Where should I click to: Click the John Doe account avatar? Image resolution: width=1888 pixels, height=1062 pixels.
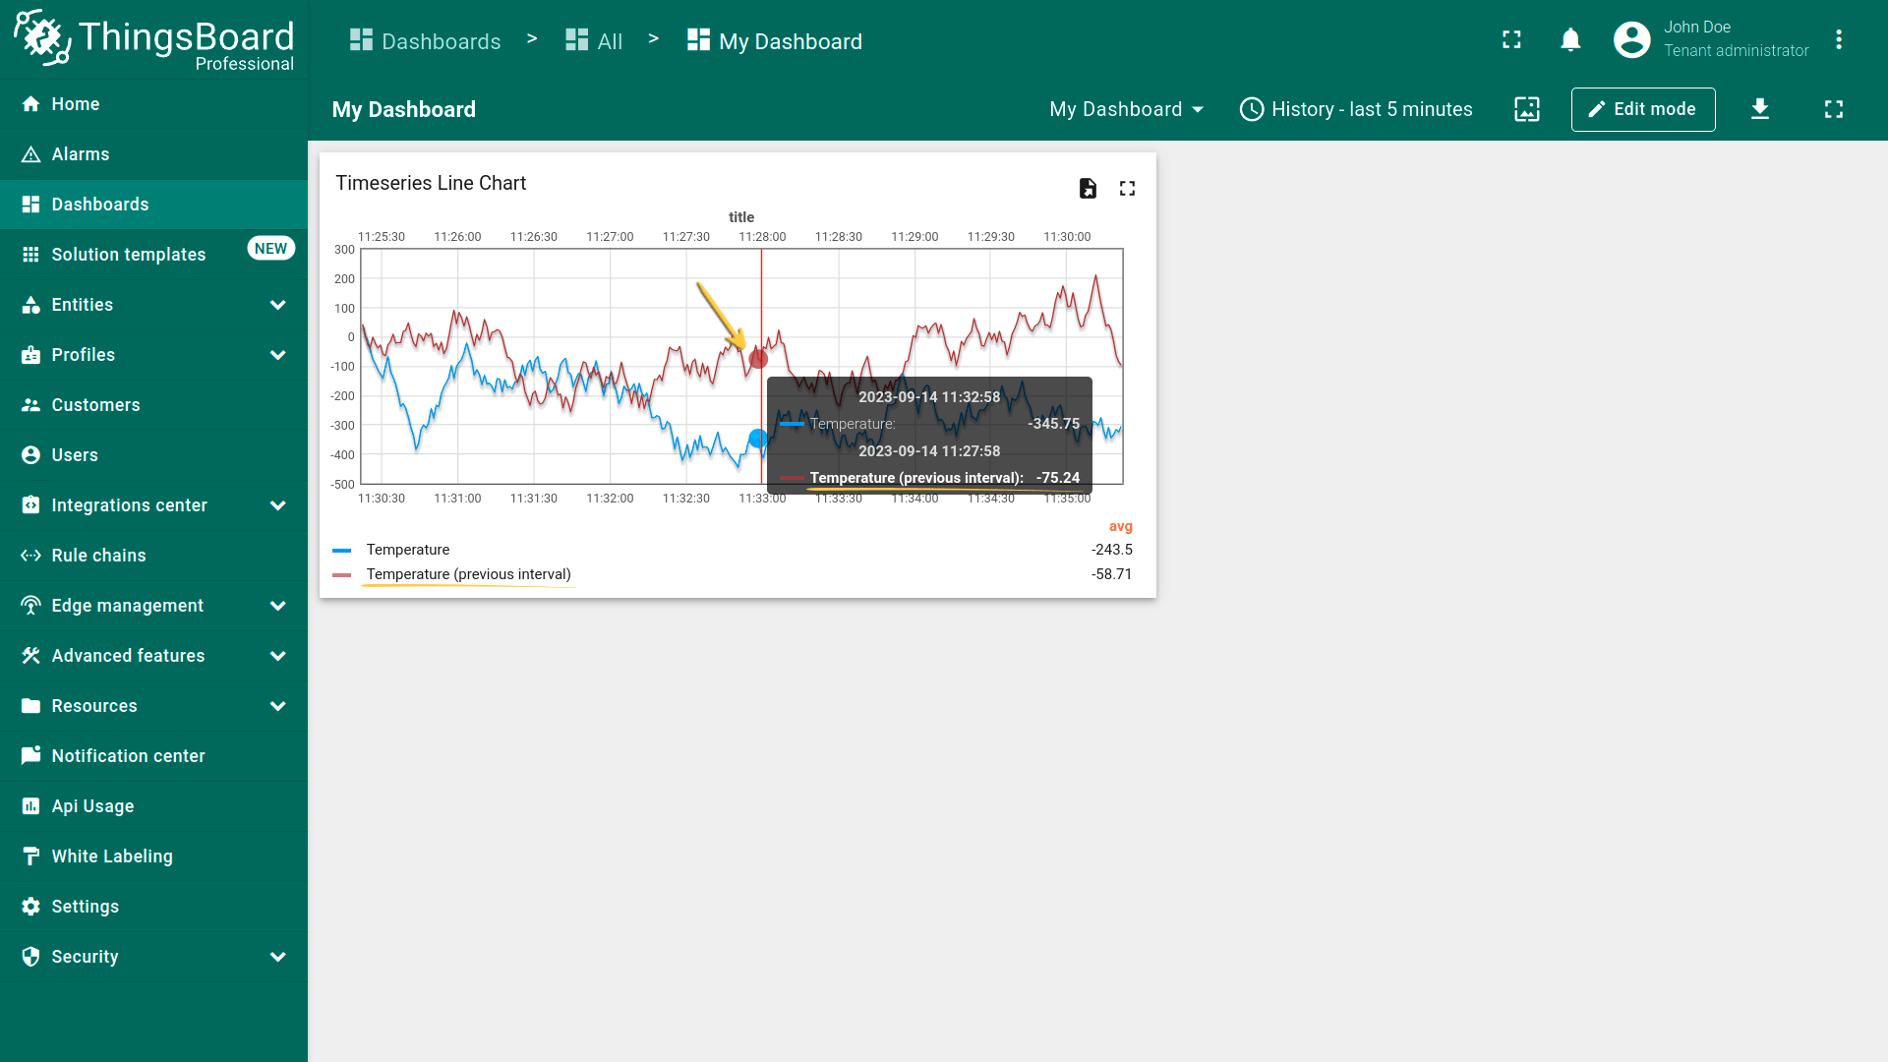[1631, 40]
